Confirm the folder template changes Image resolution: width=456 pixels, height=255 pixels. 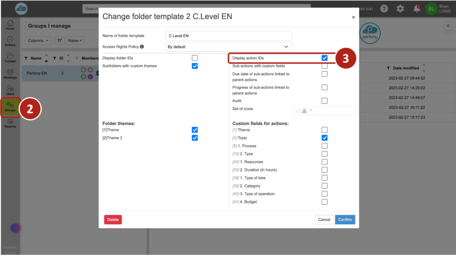click(x=345, y=219)
